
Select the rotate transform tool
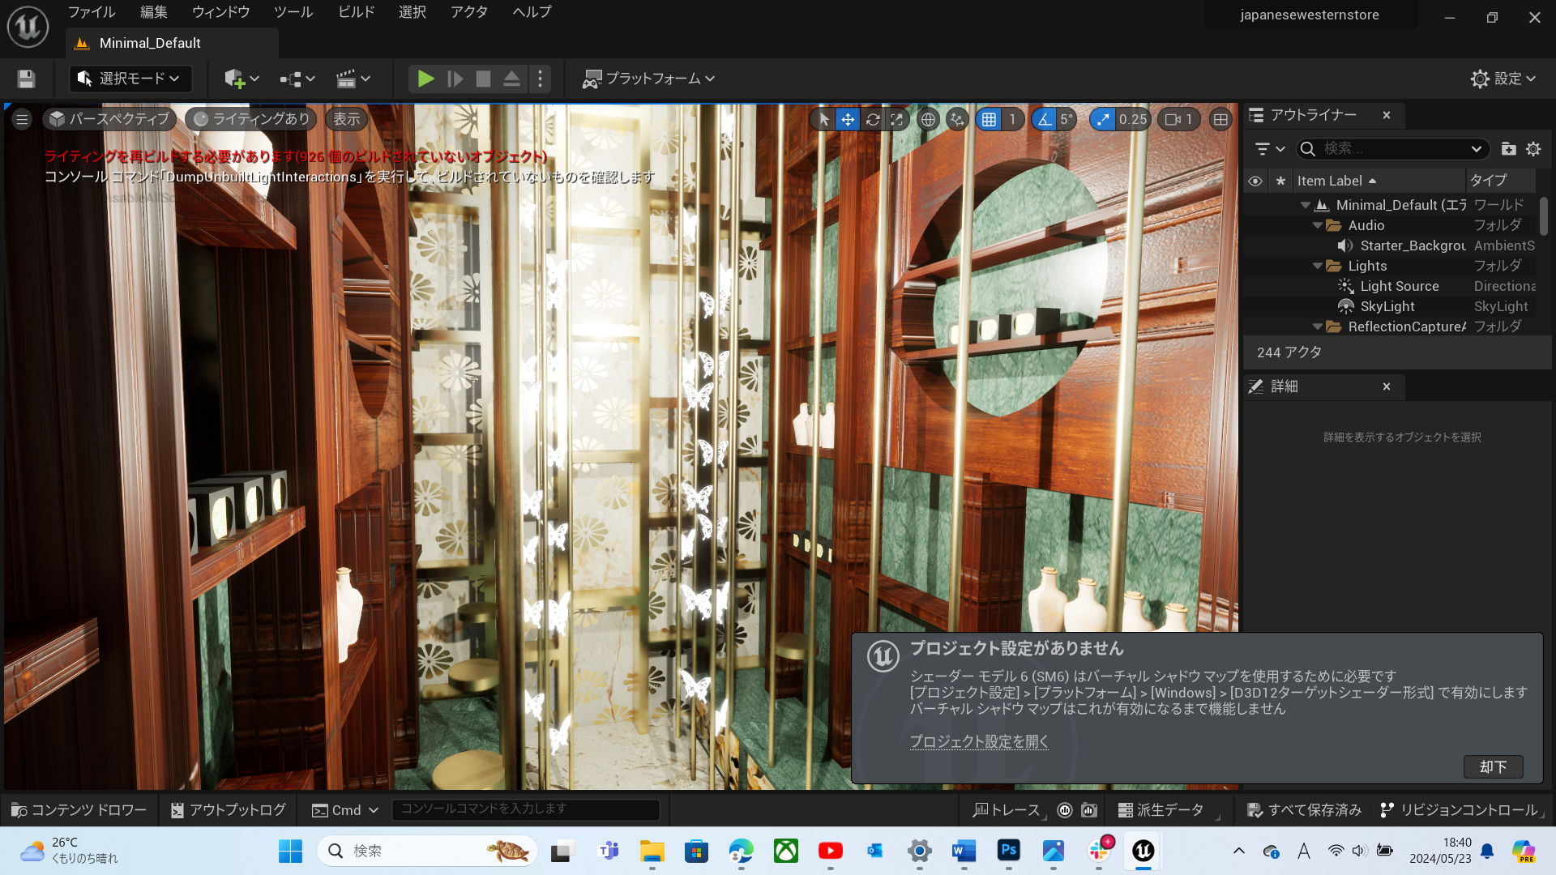pyautogui.click(x=872, y=120)
